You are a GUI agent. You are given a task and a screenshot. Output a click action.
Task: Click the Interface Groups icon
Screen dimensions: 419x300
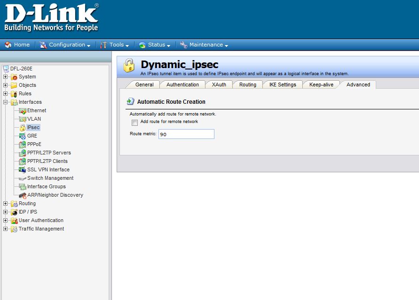pos(23,186)
